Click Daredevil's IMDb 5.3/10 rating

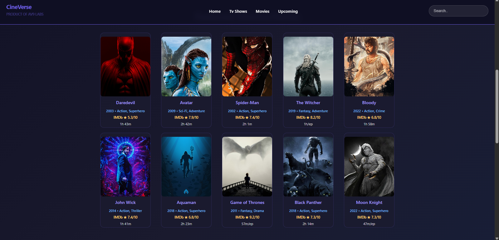pyautogui.click(x=125, y=118)
